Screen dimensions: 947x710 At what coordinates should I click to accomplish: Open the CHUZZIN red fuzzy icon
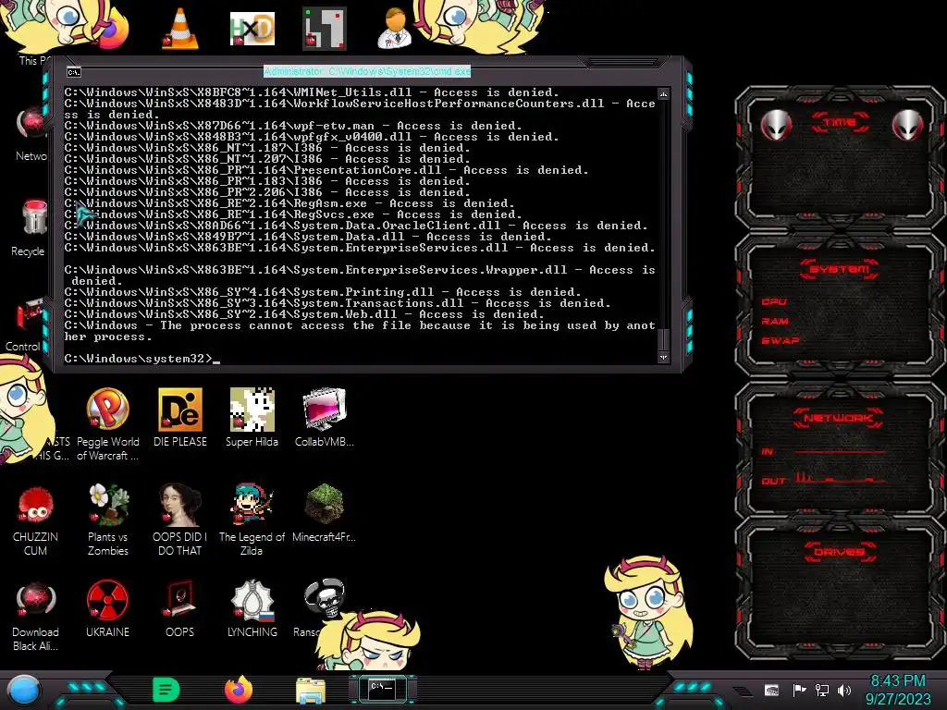(x=36, y=520)
